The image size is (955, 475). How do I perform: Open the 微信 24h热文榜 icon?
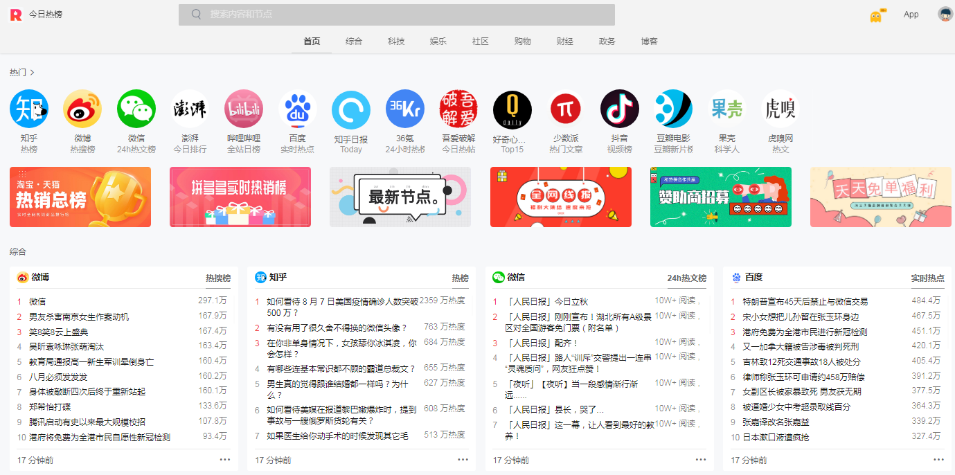(x=136, y=109)
